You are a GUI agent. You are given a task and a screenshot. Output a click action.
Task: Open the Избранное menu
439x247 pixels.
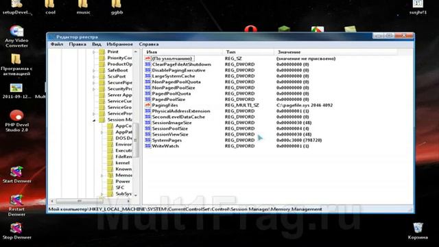[x=119, y=44]
